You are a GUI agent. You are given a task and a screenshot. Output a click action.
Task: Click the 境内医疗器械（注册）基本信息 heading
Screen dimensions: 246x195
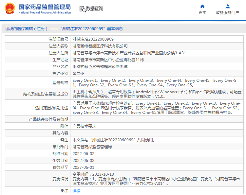click(x=66, y=29)
